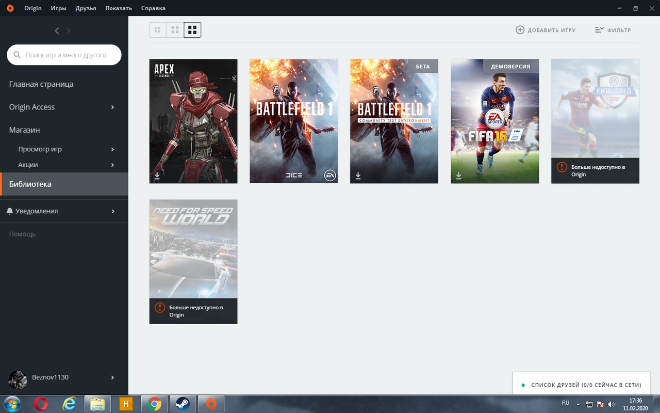Go back with the left navigation arrow
Screen dimensions: 660x413
(57, 31)
